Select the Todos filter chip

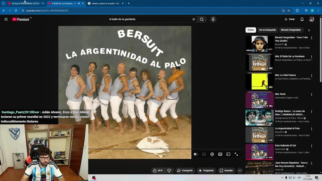(251, 30)
